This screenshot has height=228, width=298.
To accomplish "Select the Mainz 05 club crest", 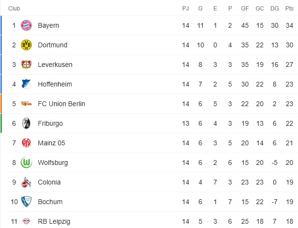I will click(26, 143).
